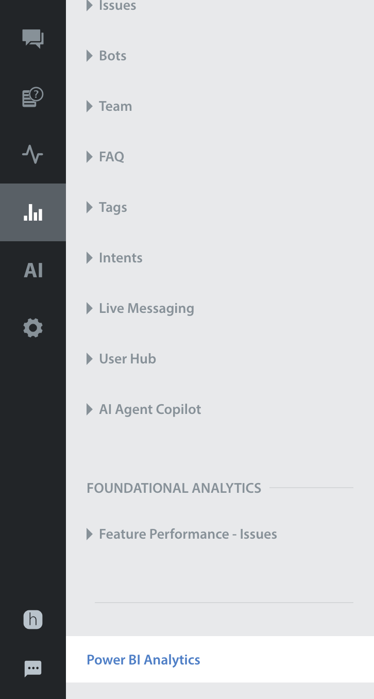Open the chat message icon at bottom
Image resolution: width=374 pixels, height=699 pixels.
pos(33,669)
